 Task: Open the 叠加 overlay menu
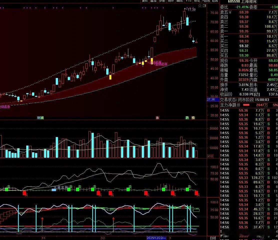click(x=153, y=1)
